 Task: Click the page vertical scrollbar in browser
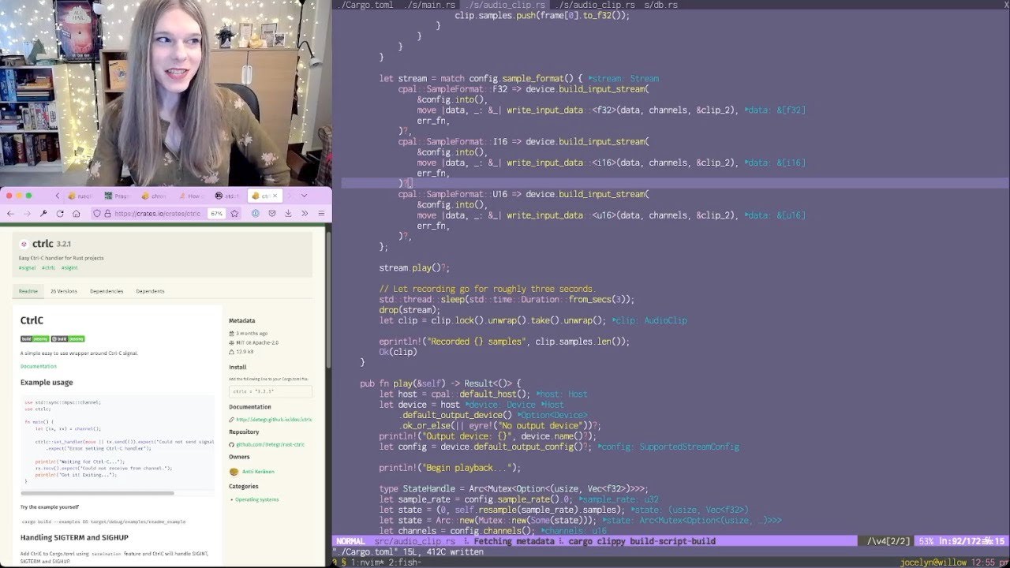pyautogui.click(x=328, y=300)
